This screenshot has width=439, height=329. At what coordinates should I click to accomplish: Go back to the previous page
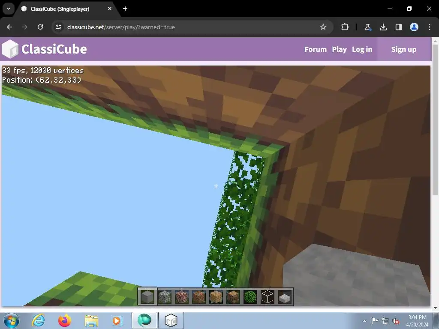9,27
